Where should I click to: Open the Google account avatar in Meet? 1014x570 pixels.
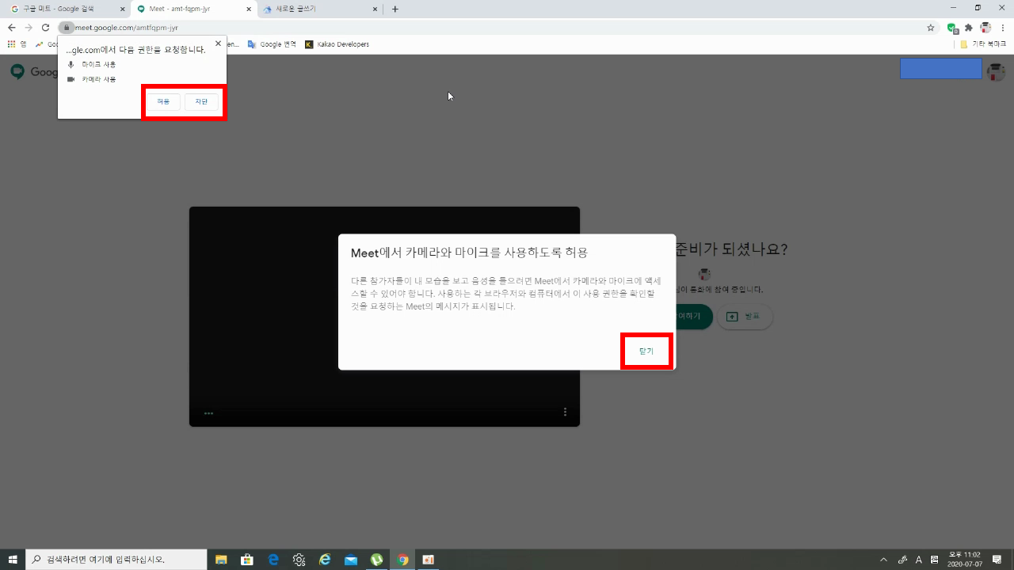(x=996, y=71)
